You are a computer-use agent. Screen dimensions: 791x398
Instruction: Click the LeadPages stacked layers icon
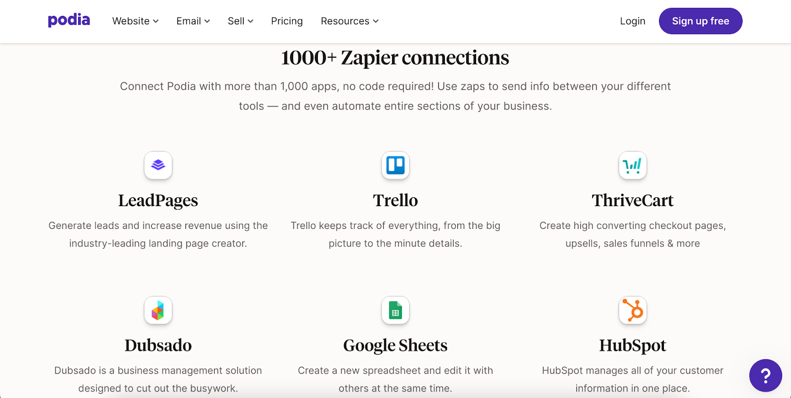158,166
